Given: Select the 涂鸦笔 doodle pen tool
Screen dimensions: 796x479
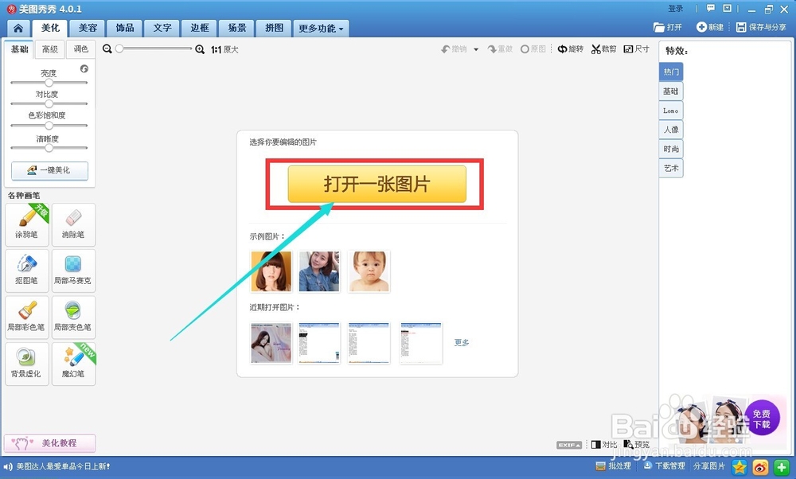Looking at the screenshot, I should click(x=26, y=224).
